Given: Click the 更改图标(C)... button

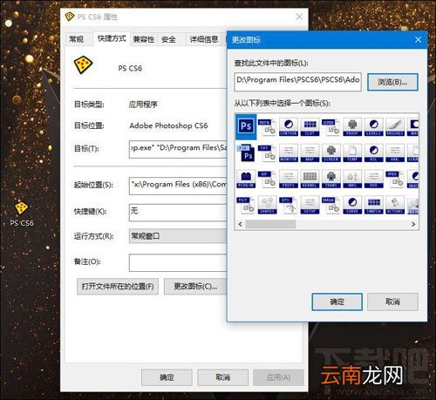Looking at the screenshot, I should point(195,287).
